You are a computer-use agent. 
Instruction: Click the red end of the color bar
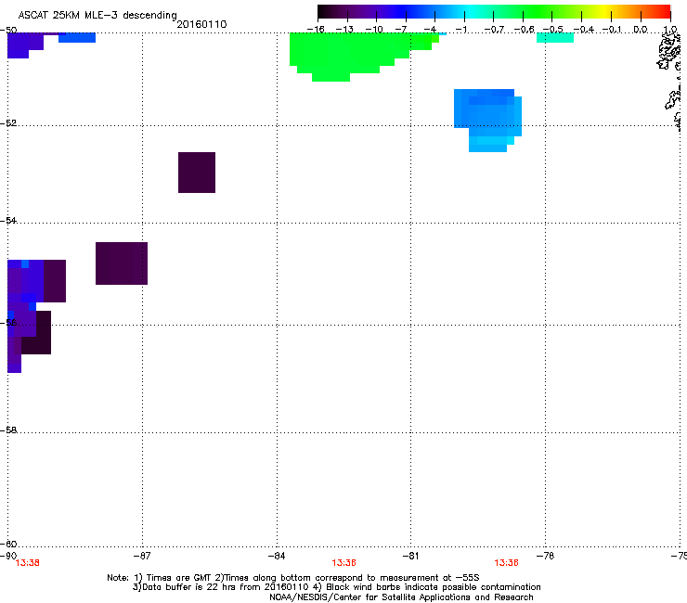[x=664, y=12]
